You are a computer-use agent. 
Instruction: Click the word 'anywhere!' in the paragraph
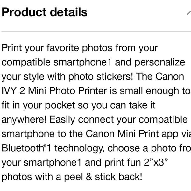click(24, 119)
